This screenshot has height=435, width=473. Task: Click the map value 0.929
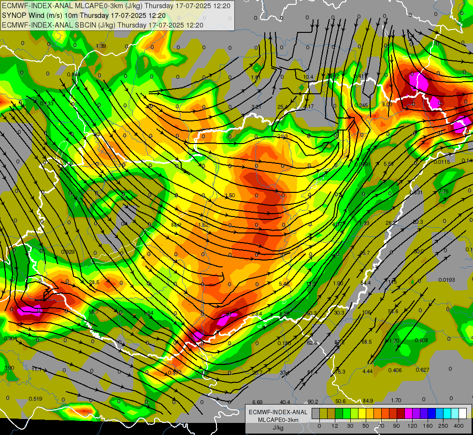click(68, 252)
